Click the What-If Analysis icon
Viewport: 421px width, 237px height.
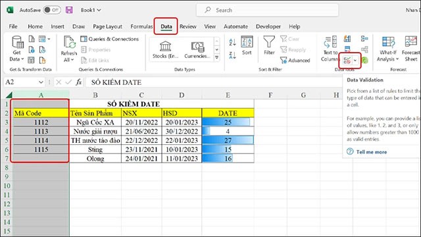[388, 42]
